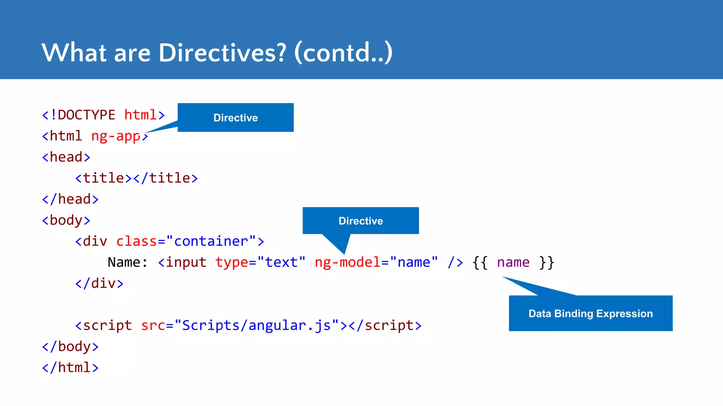Click the closing div tag

[99, 283]
